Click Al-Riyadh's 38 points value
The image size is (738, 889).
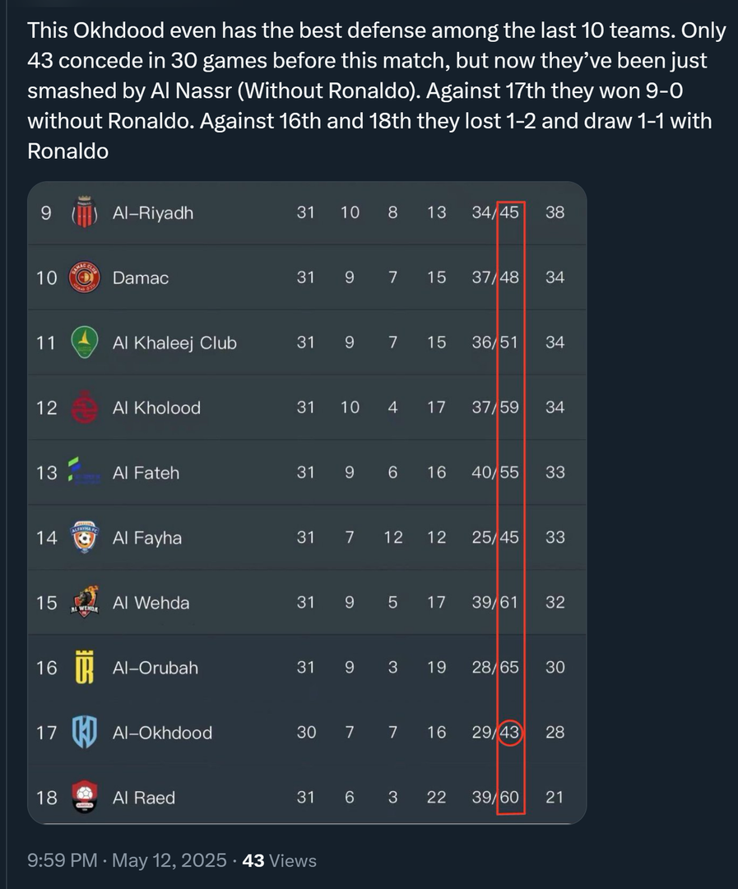555,212
